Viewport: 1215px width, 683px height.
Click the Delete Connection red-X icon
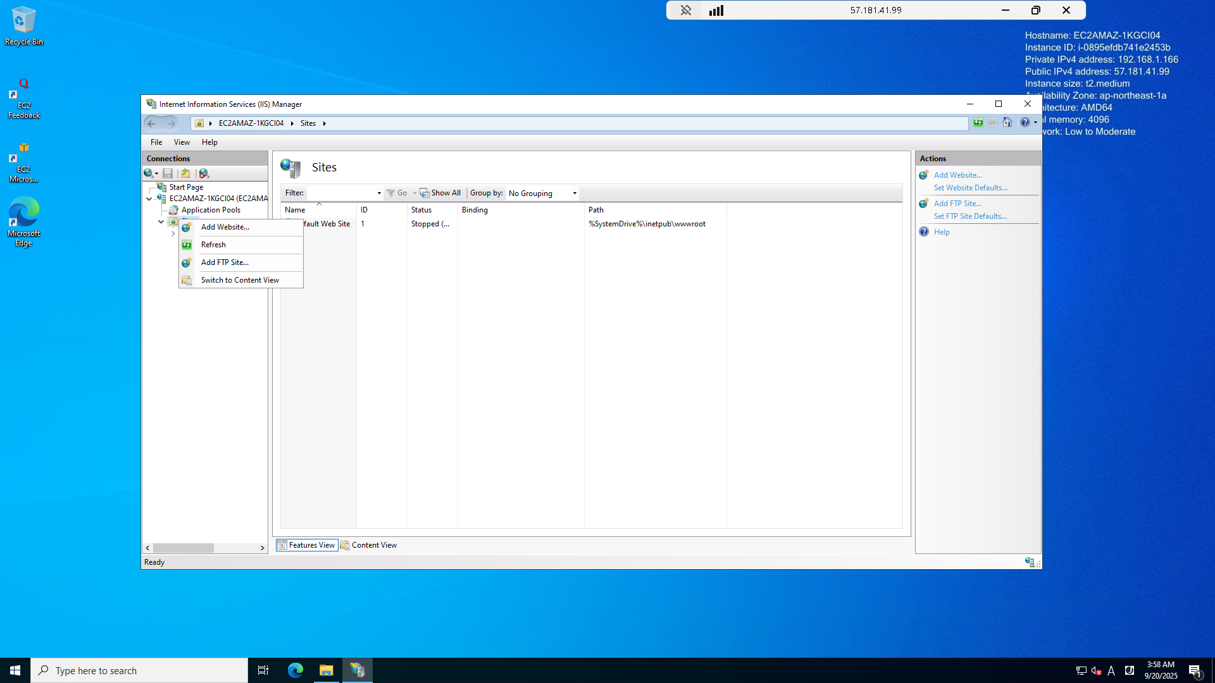[x=204, y=173]
